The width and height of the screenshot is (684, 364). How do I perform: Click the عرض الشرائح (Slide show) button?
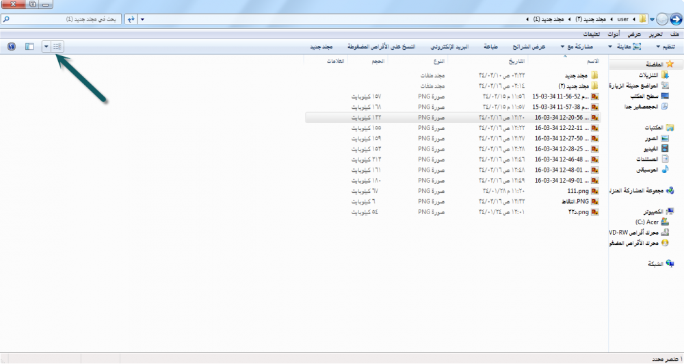[x=529, y=47]
